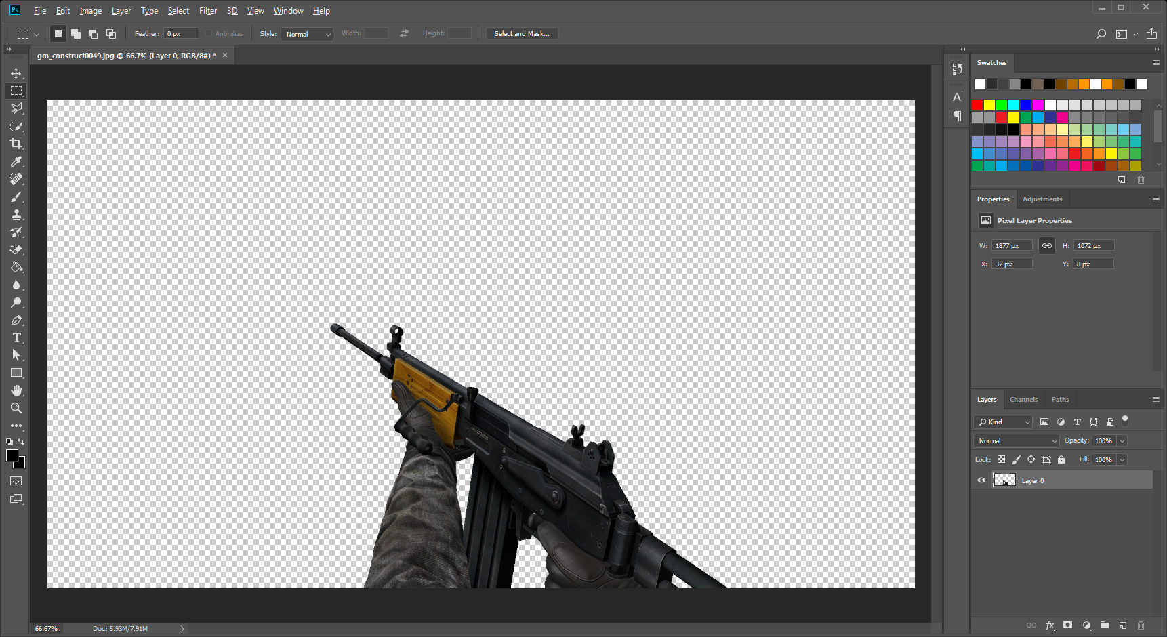Switch to the Channels tab
This screenshot has height=637, width=1167.
point(1023,400)
